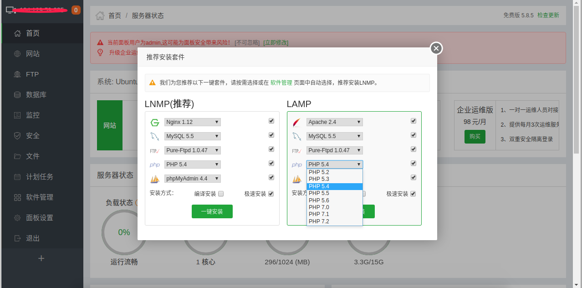Close the 推荐安装套件 dialog
Image resolution: width=582 pixels, height=288 pixels.
coord(436,48)
